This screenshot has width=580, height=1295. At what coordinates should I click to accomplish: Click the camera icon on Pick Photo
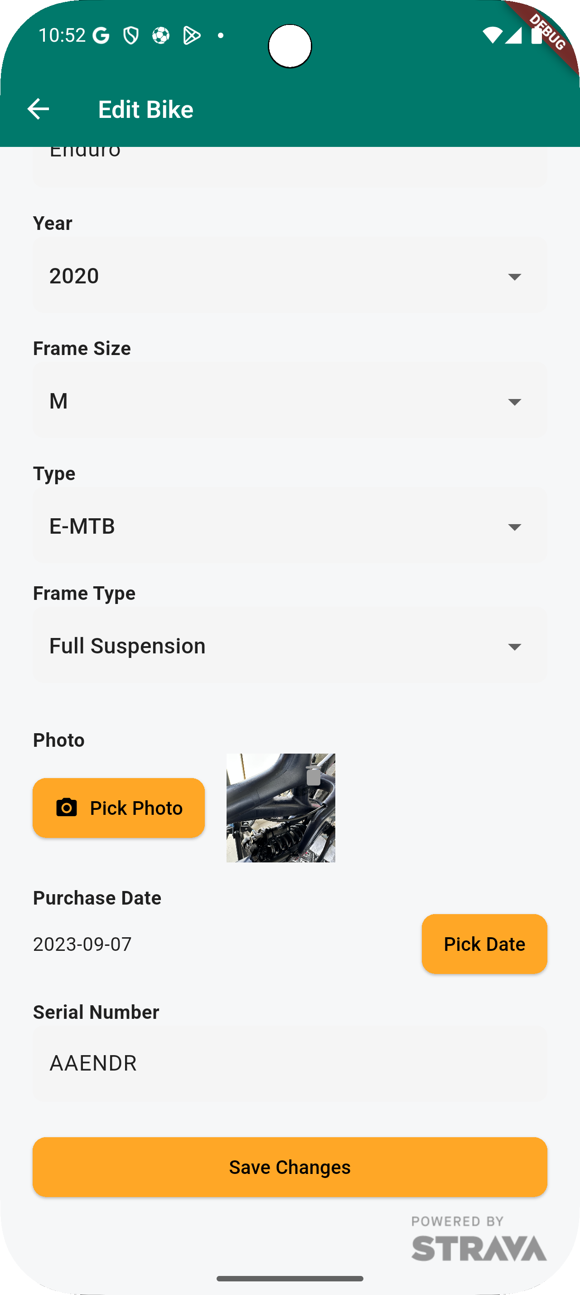66,808
